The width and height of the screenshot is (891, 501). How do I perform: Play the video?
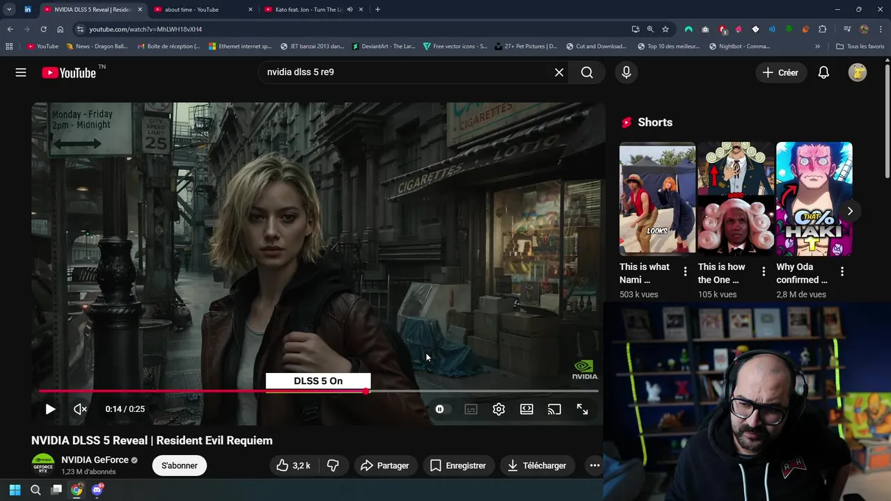click(50, 409)
